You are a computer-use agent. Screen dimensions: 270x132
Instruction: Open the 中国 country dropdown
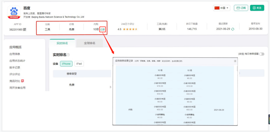[221, 8]
